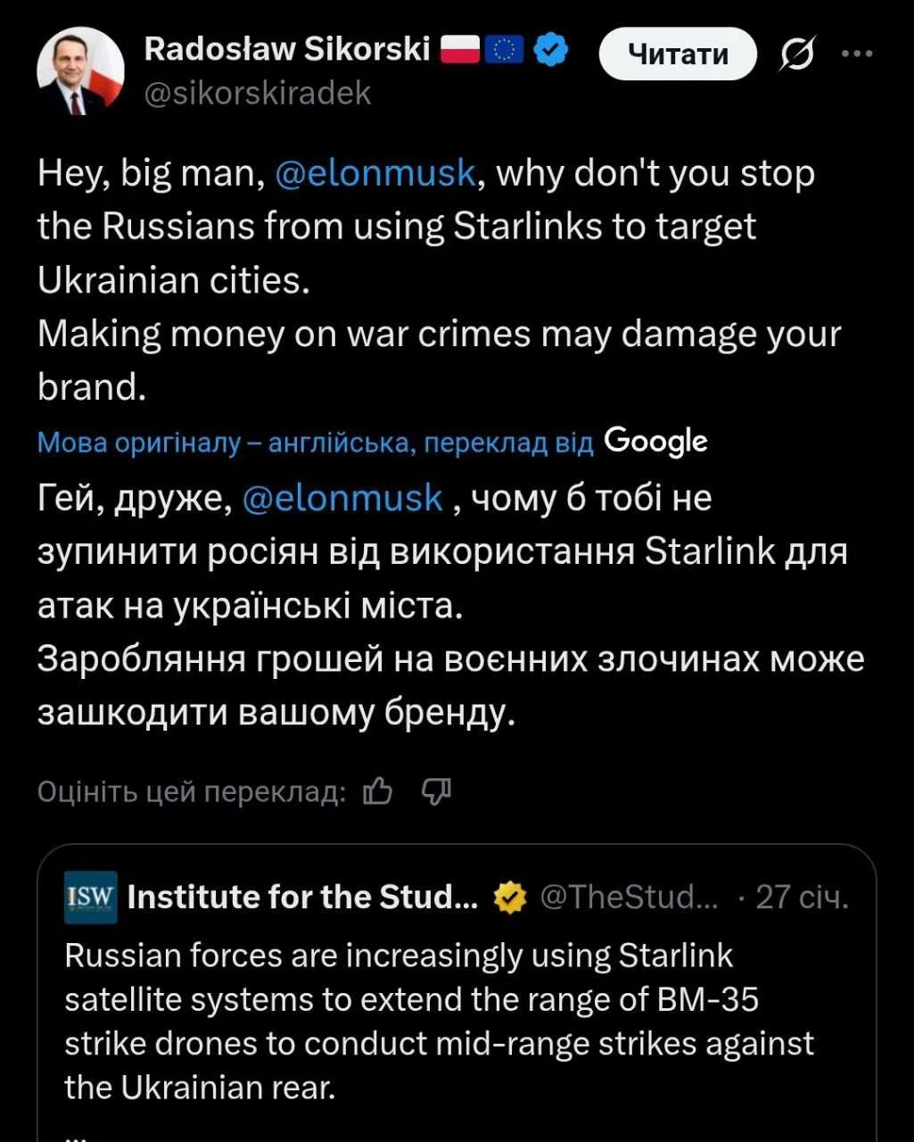This screenshot has width=914, height=1142.
Task: Open the Radosław Sikorski display name
Action: (287, 50)
